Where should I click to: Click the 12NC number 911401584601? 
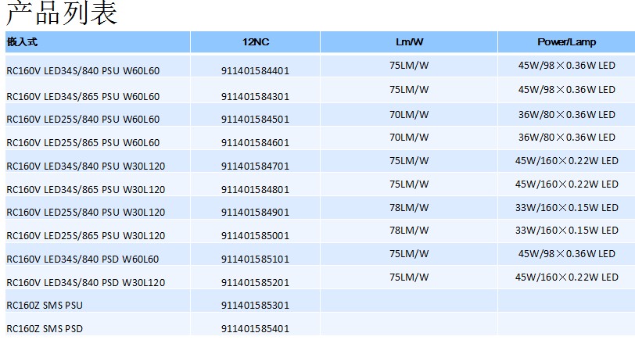pos(255,143)
